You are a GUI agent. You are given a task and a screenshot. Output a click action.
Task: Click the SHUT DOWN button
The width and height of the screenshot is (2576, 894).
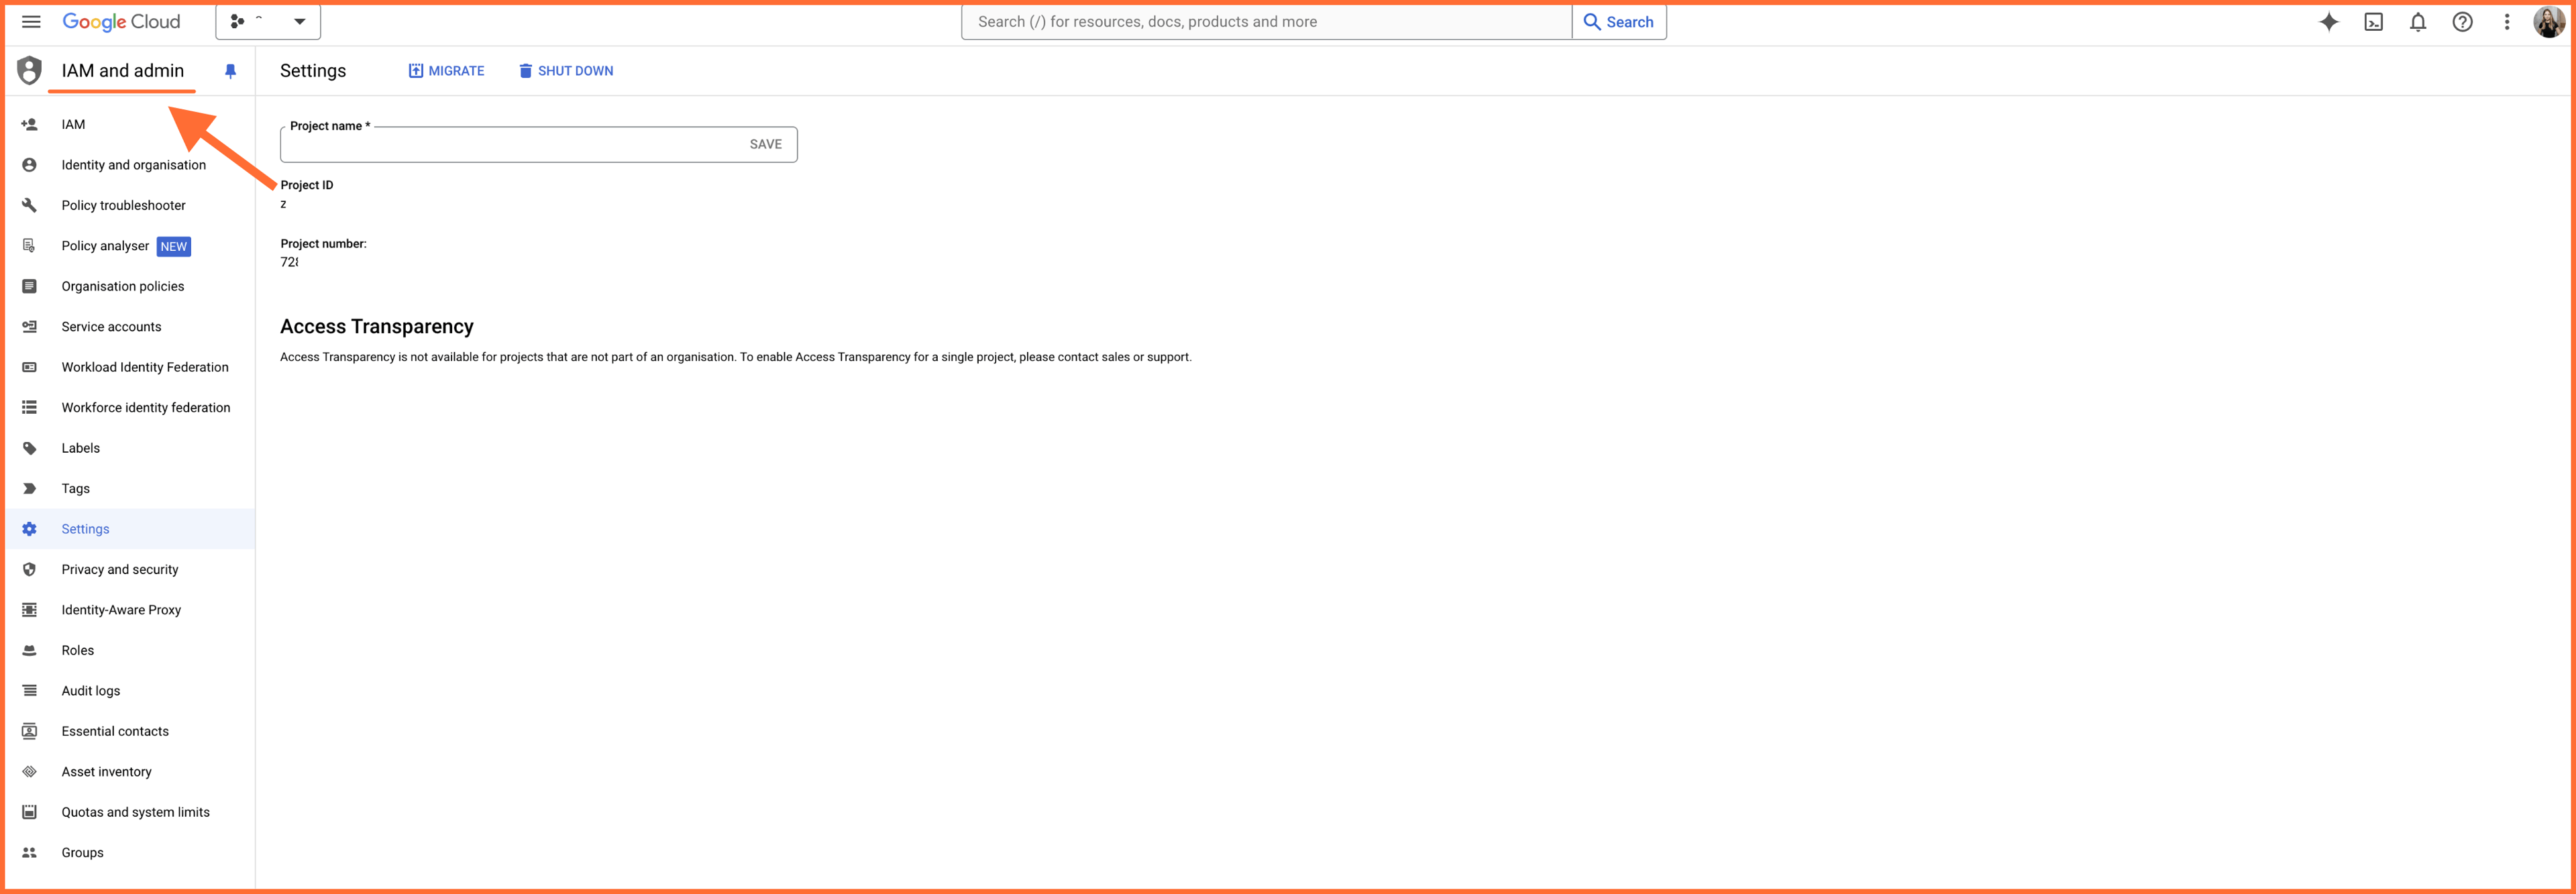[x=566, y=71]
